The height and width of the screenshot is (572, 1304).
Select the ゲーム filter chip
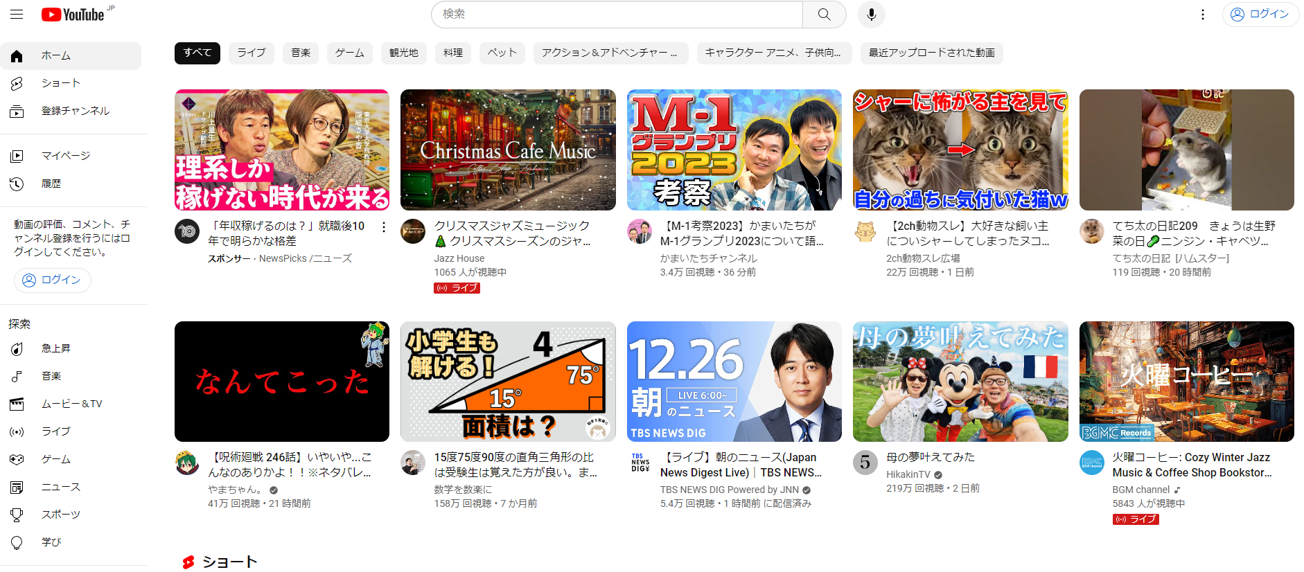[x=349, y=53]
